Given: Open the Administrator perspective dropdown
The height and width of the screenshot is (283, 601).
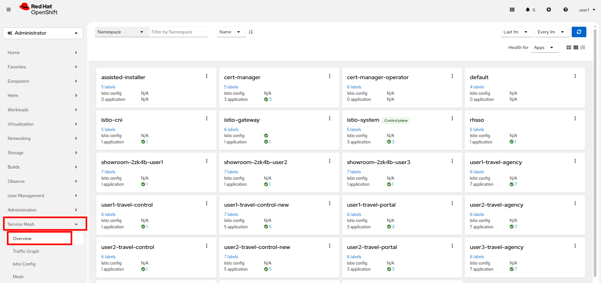Looking at the screenshot, I should pos(43,33).
